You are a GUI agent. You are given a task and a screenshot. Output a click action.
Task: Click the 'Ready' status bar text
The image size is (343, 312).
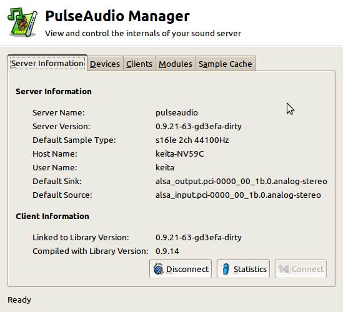(19, 300)
